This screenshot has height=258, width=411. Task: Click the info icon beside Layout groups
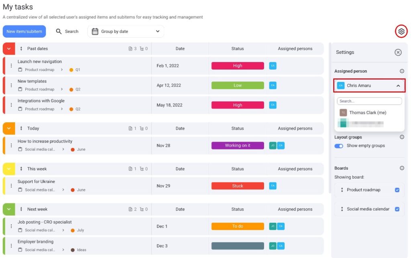click(402, 137)
